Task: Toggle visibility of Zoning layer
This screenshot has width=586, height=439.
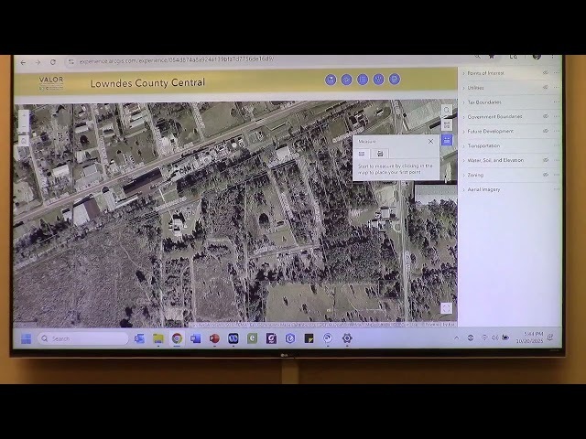Action: (x=546, y=175)
